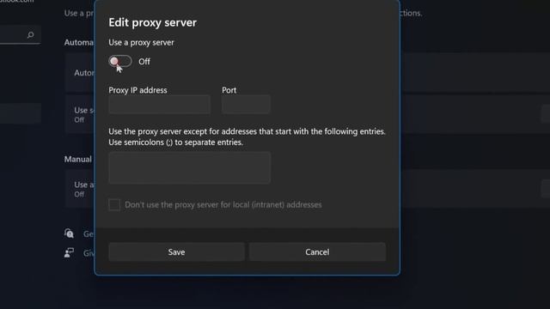Check the local intranet addresses checkbox
Screen dimensions: 550x309
click(x=114, y=204)
